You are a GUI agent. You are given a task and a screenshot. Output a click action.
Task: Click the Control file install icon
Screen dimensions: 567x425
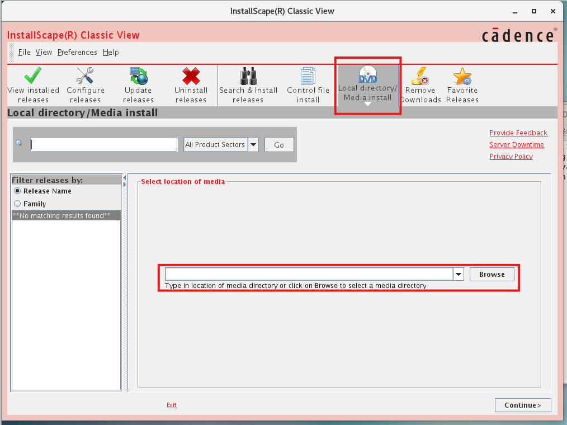(x=308, y=76)
